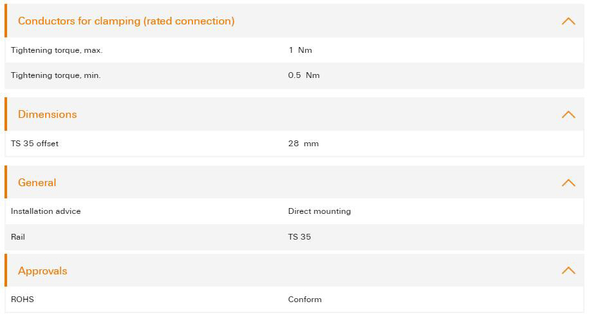The width and height of the screenshot is (589, 315).
Task: Select the TS 35 offset row label
Action: coord(35,144)
